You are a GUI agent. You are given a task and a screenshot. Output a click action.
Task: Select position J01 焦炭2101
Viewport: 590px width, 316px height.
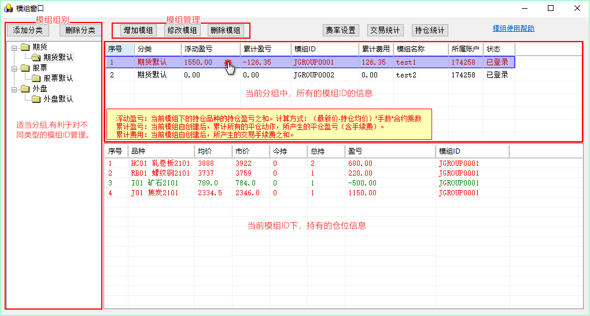(x=154, y=193)
